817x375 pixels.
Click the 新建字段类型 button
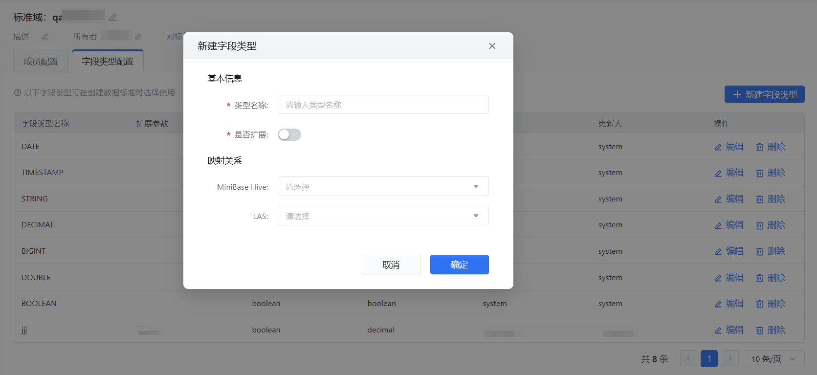765,94
